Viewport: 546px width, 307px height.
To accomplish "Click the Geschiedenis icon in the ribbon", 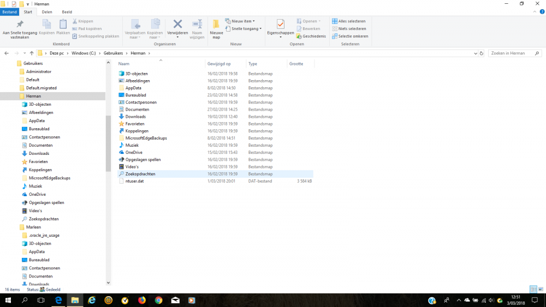I will (311, 36).
